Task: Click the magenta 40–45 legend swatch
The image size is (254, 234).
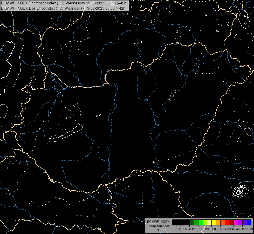Action: point(236,223)
